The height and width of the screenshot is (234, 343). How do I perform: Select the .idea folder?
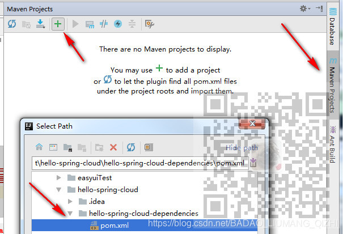click(x=97, y=201)
